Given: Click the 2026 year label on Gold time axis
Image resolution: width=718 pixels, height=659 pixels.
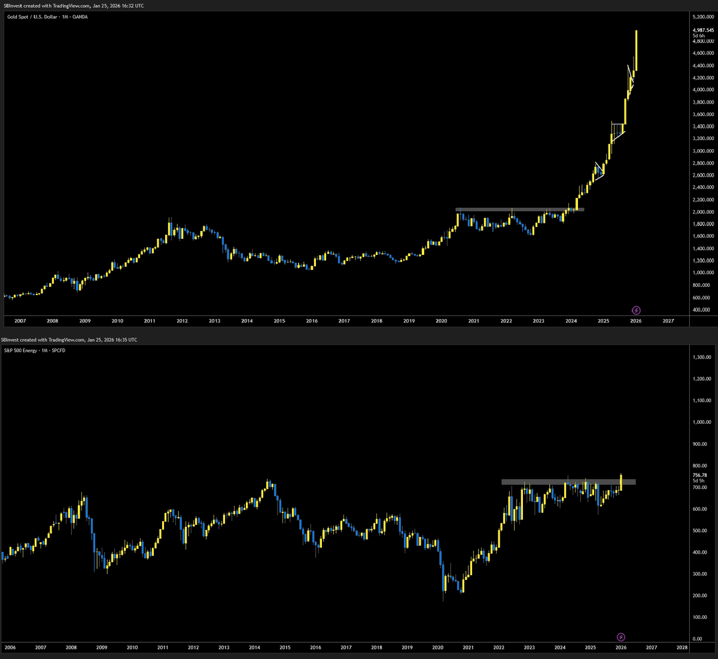Looking at the screenshot, I should (634, 321).
